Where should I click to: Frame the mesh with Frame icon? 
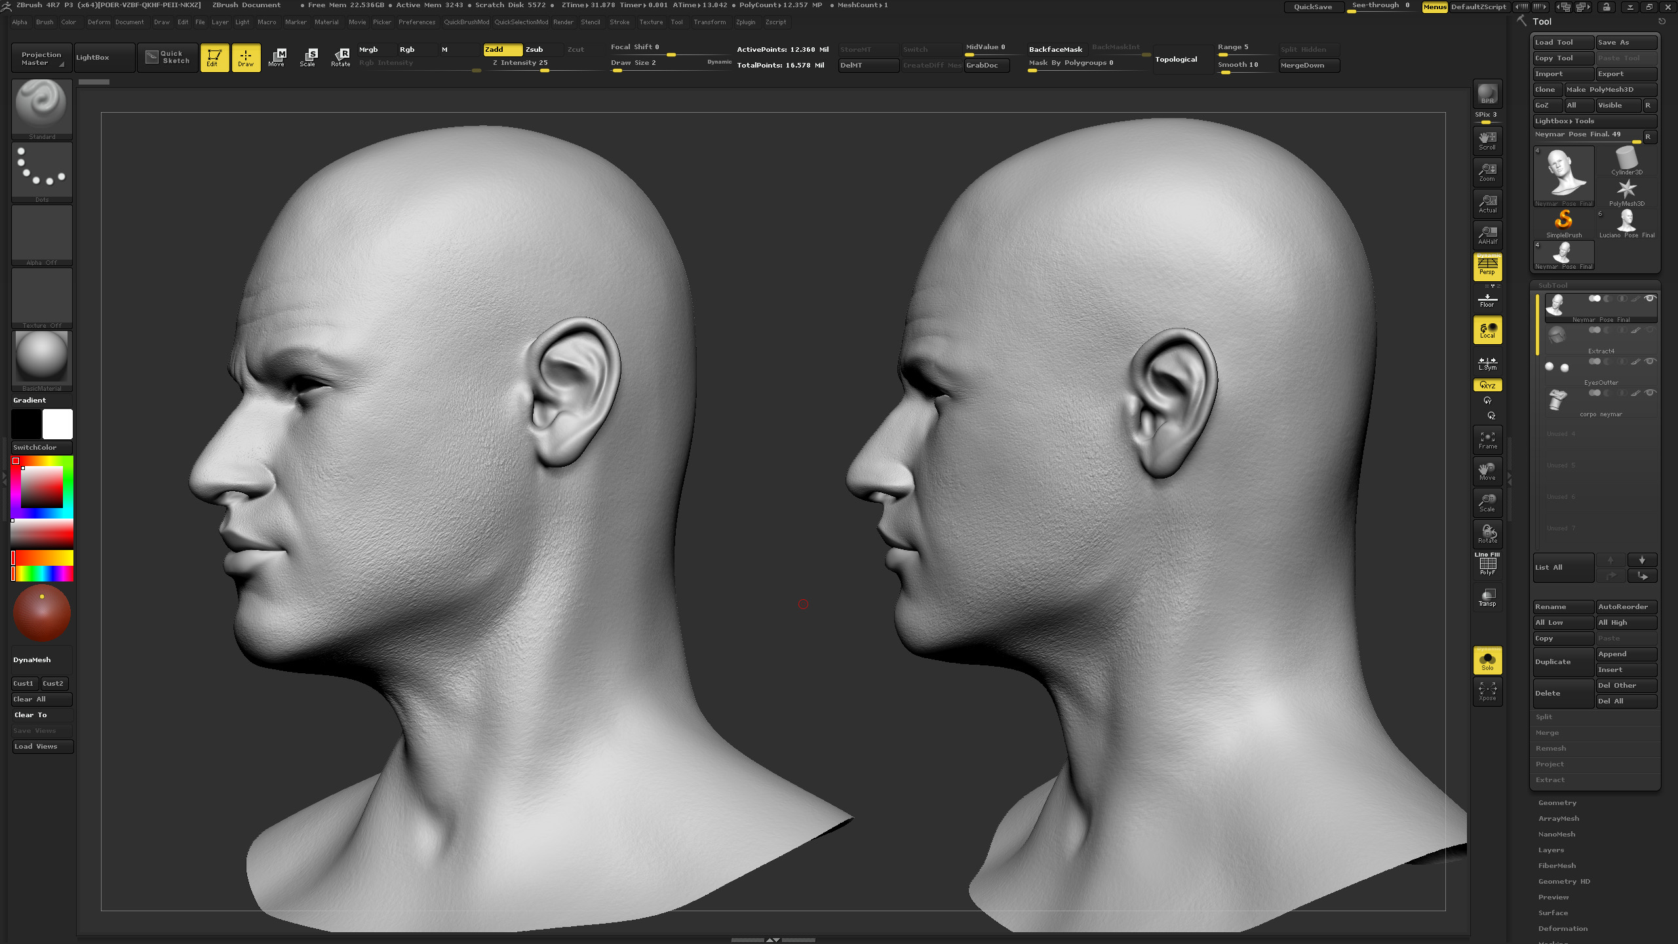(x=1487, y=440)
